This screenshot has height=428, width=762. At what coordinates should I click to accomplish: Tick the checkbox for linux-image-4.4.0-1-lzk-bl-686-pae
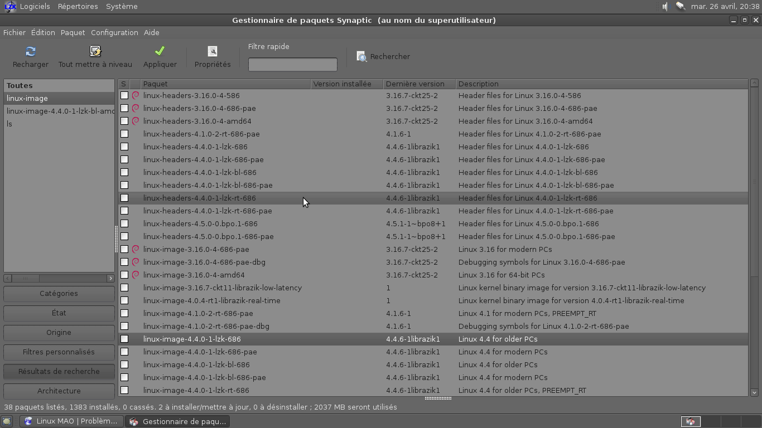124,377
